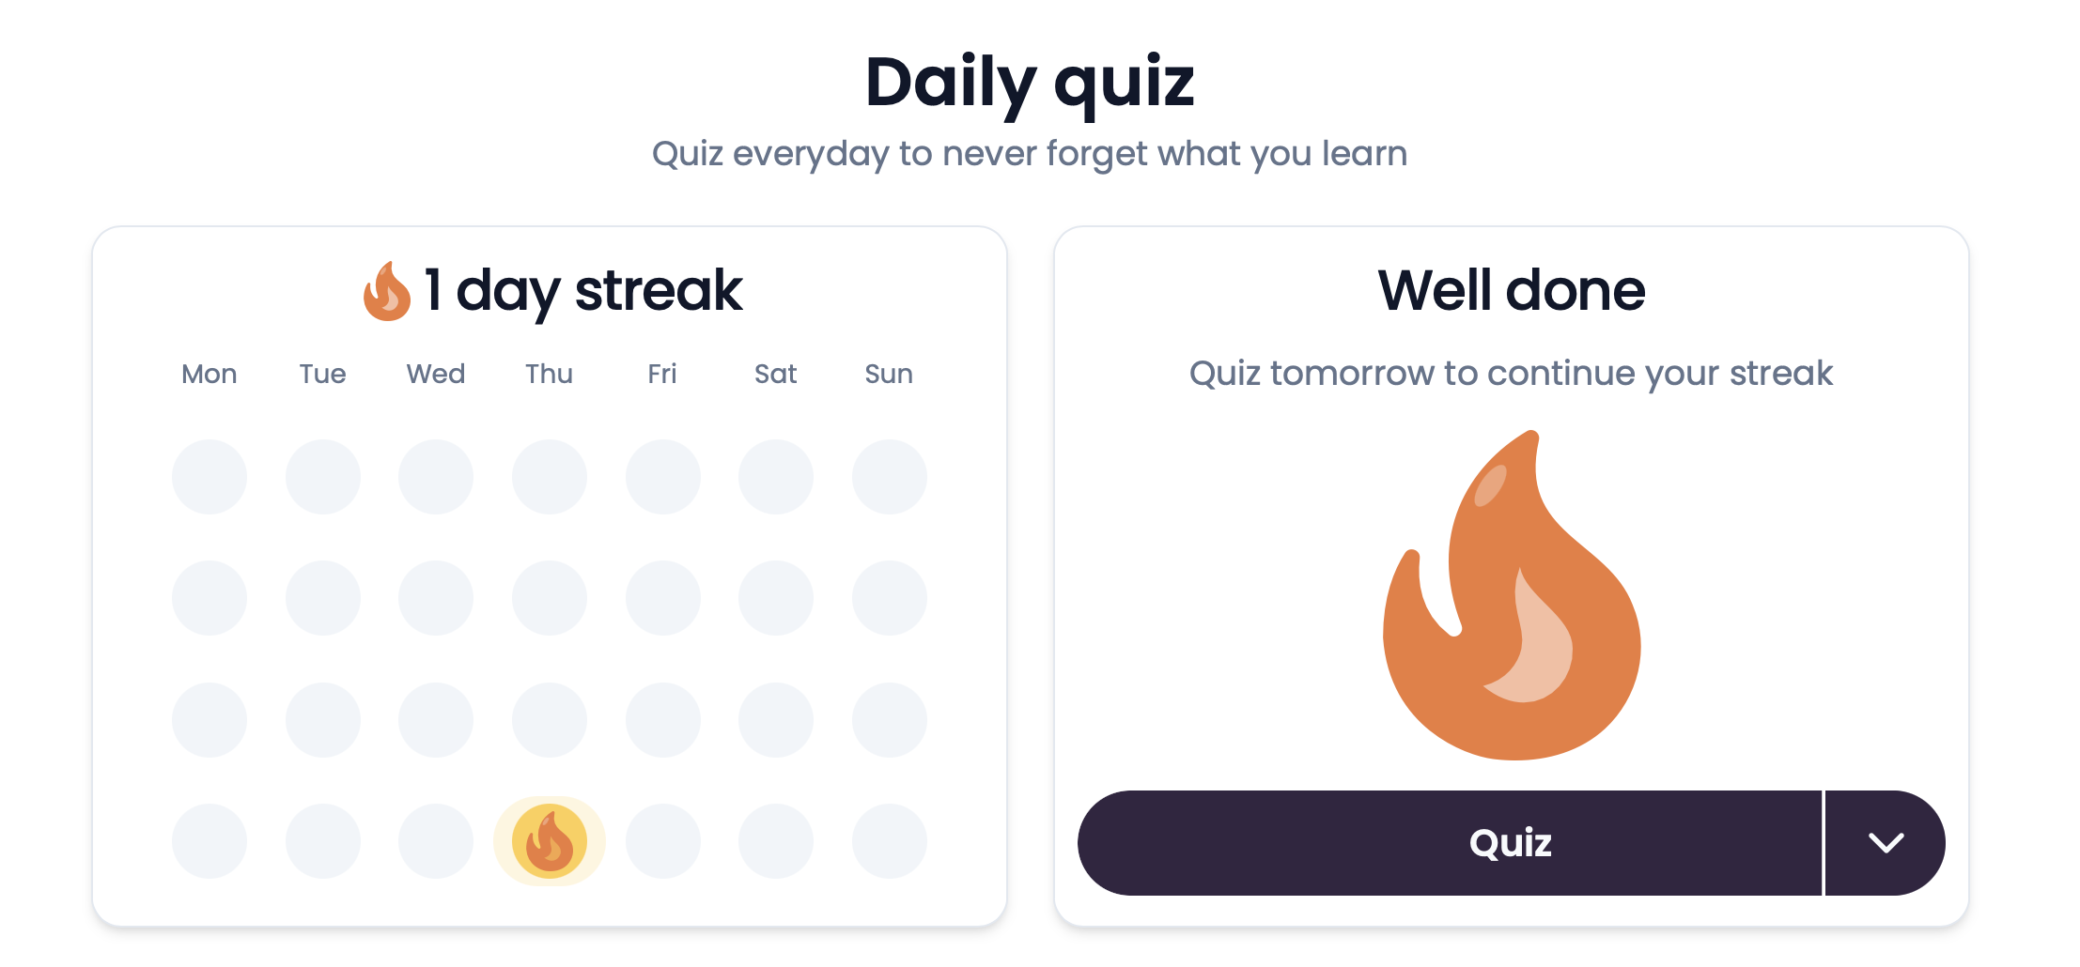Click the Sun column header
The width and height of the screenshot is (2080, 967).
(889, 374)
